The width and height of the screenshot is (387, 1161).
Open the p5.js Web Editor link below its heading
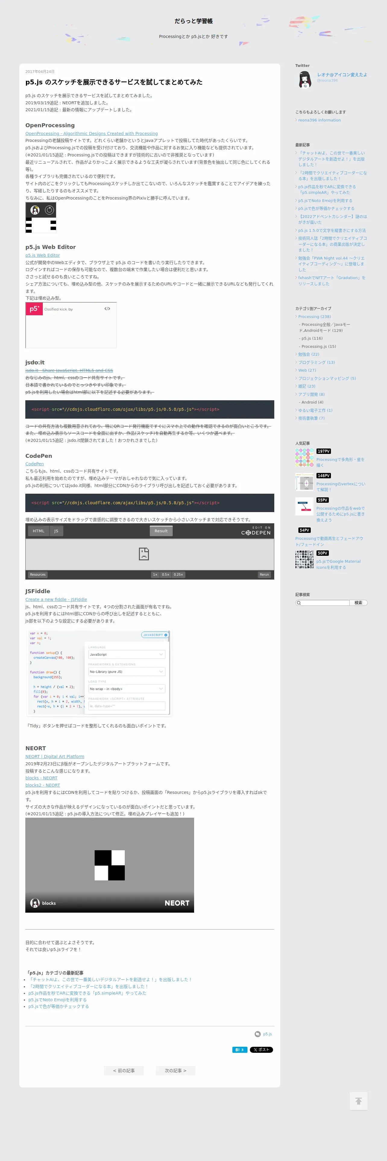coord(42,255)
